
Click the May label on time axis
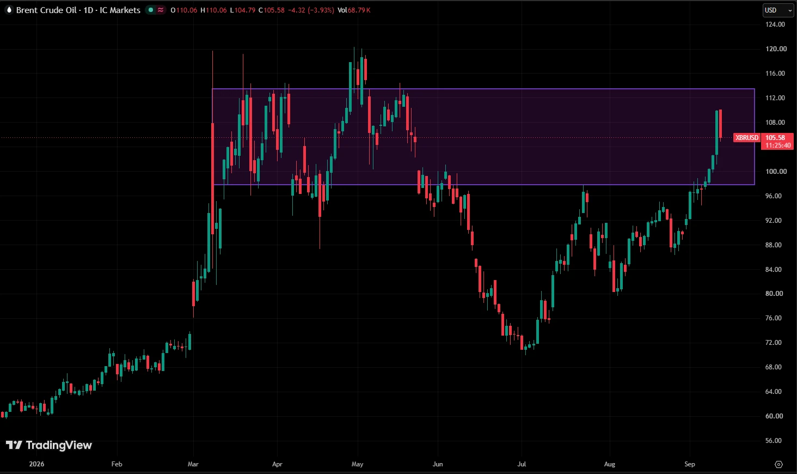point(357,464)
